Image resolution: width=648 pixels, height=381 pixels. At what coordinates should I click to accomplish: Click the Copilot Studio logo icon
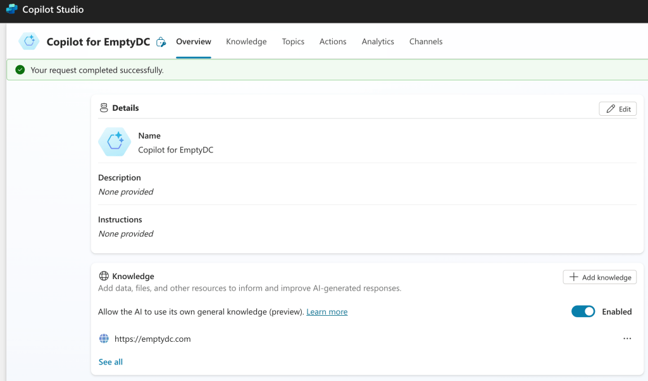point(11,9)
